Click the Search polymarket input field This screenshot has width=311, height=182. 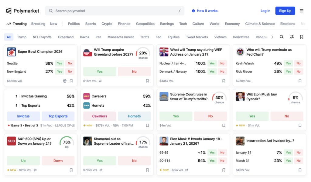(x=115, y=11)
